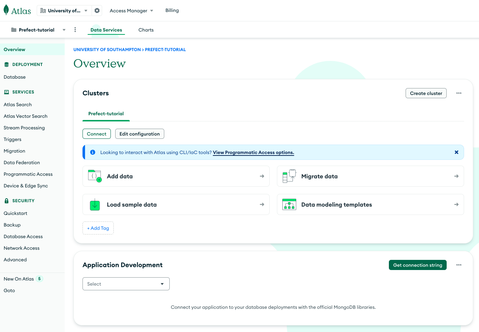Viewport: 479px width, 332px height.
Task: Select Overview in the sidebar
Action: (32, 49)
